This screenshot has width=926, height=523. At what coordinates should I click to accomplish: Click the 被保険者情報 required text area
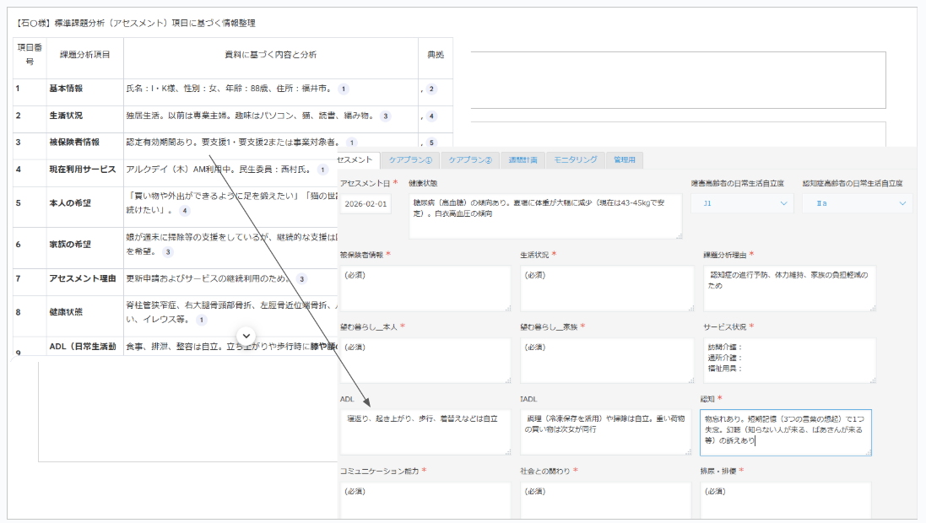(425, 288)
